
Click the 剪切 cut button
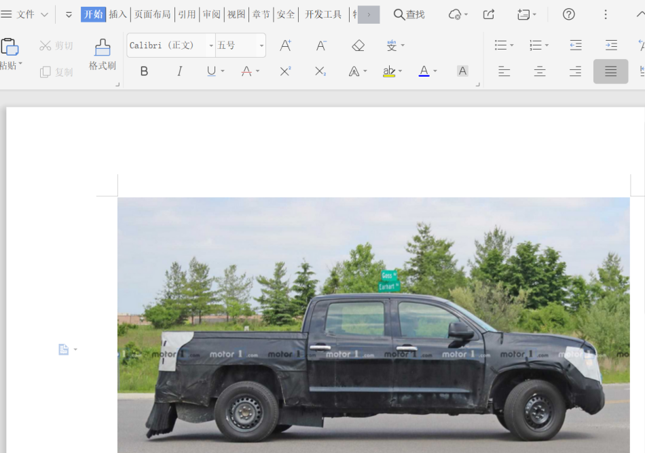(56, 45)
